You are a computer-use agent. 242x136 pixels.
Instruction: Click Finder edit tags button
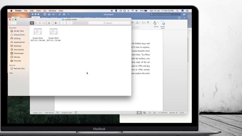coord(70,23)
